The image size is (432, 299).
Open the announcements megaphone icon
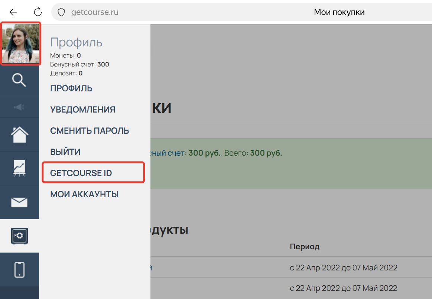pos(19,107)
